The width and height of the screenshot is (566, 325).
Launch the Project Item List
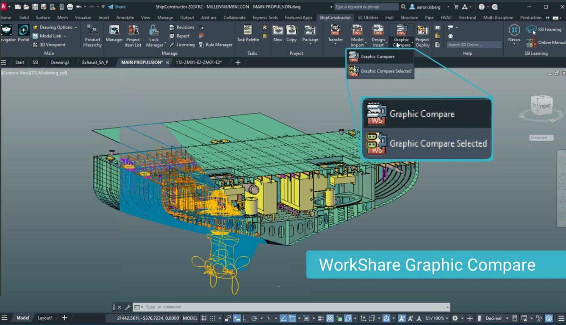[x=133, y=36]
